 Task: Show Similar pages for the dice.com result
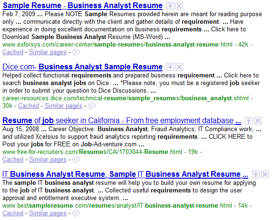pos(63,106)
